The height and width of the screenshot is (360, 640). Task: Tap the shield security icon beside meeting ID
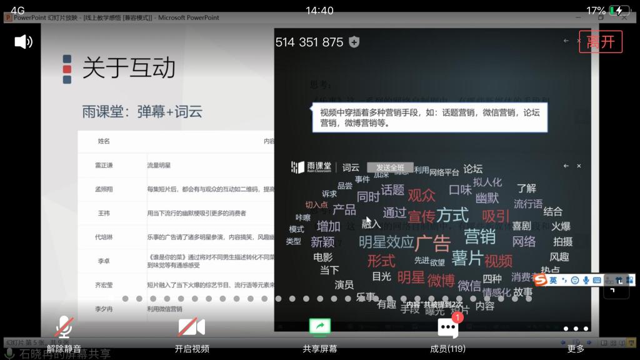click(x=354, y=42)
